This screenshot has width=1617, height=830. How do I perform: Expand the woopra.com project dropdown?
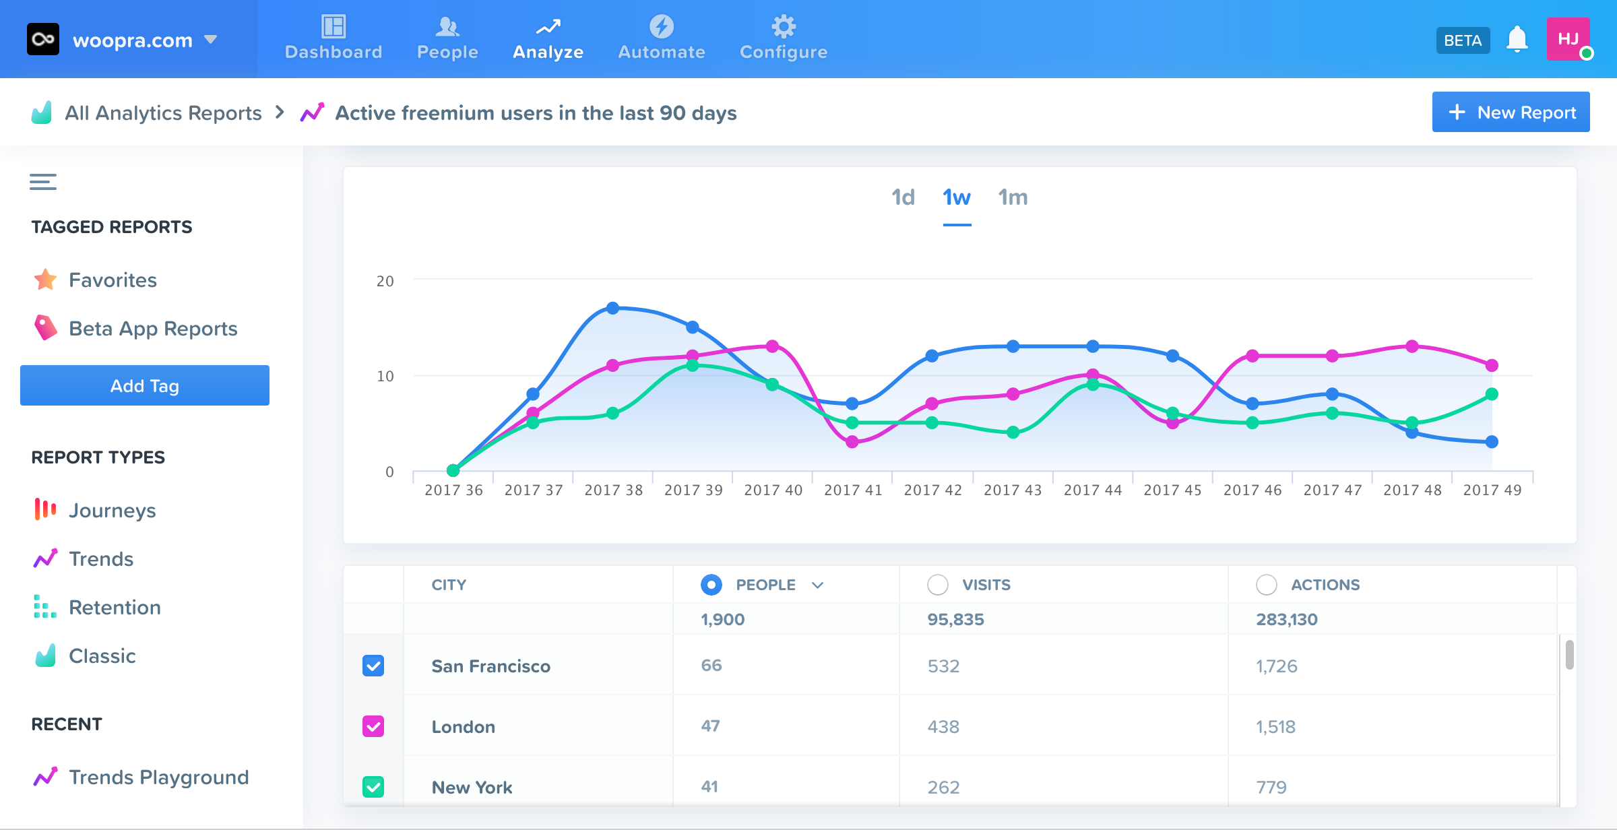tap(211, 40)
